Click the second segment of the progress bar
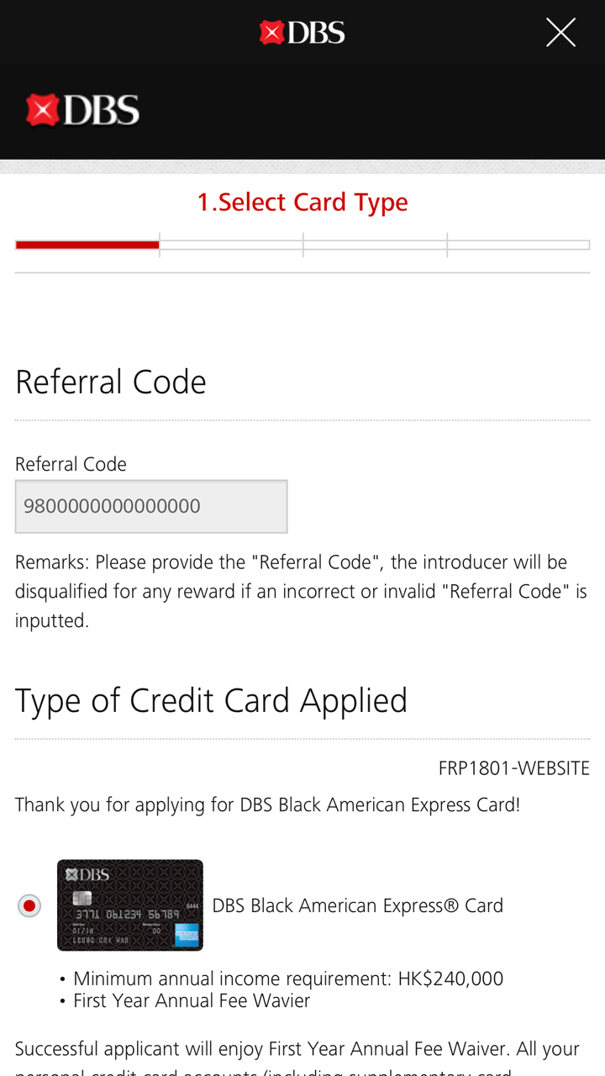Viewport: 605px width, 1076px height. 231,245
